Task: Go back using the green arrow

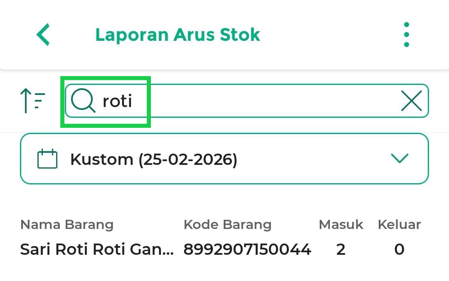Action: coord(43,35)
